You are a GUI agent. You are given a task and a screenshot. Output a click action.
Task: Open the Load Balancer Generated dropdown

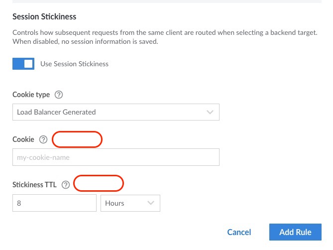115,112
